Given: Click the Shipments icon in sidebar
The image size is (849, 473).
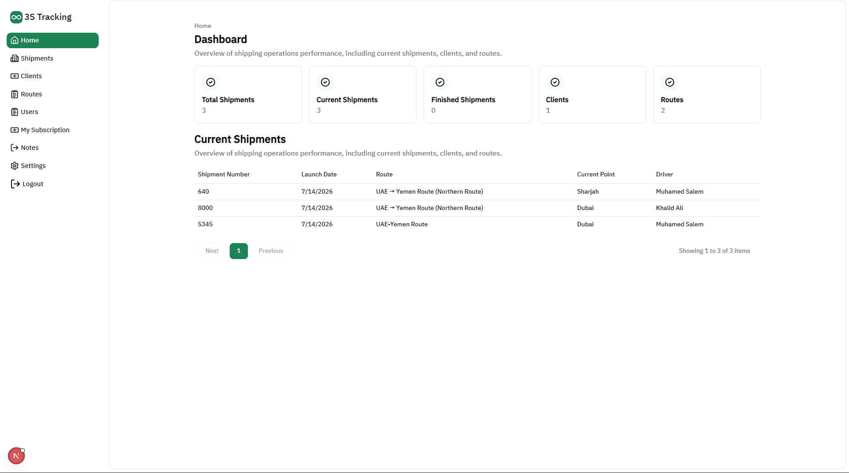Looking at the screenshot, I should tap(15, 58).
